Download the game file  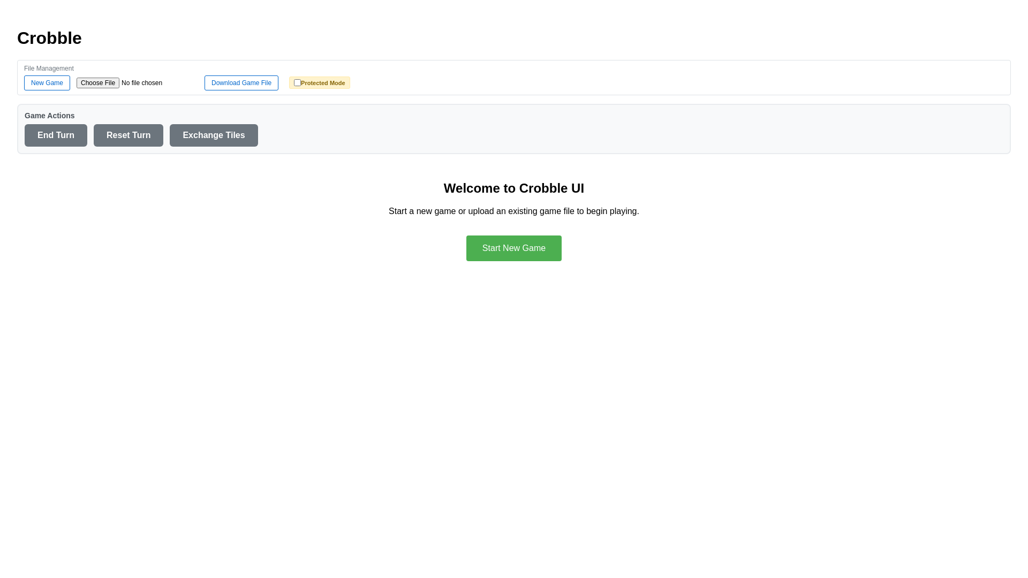click(241, 83)
